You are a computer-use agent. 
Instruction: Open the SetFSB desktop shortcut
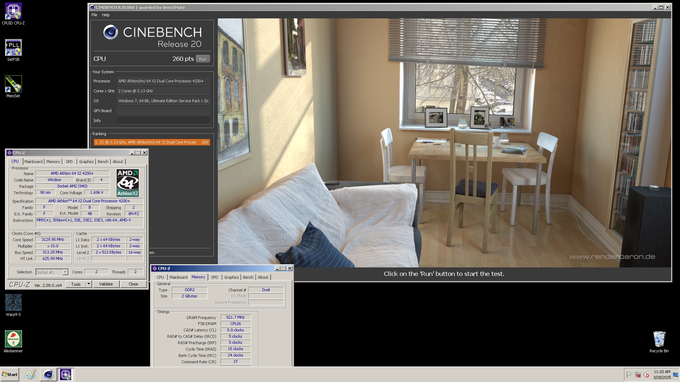coord(13,50)
